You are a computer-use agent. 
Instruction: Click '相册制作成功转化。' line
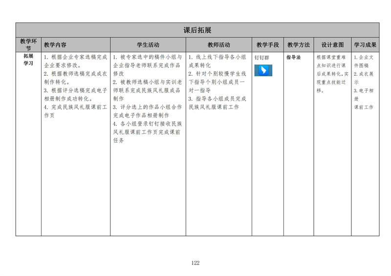68,99
